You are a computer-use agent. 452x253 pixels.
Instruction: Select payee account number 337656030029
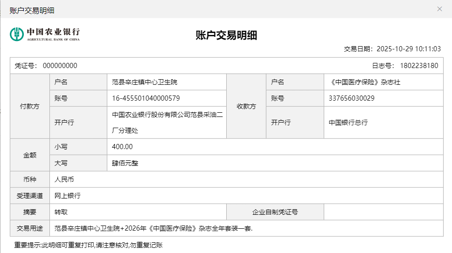pyautogui.click(x=351, y=98)
